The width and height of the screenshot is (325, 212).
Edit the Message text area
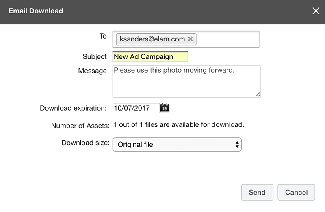click(x=186, y=81)
